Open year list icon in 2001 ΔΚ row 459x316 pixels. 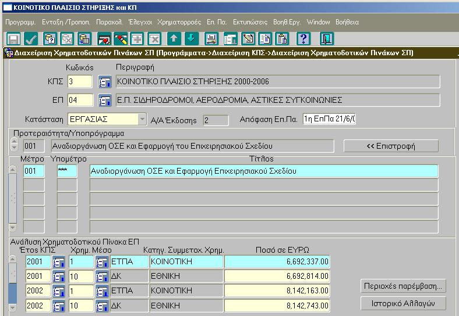pos(59,276)
